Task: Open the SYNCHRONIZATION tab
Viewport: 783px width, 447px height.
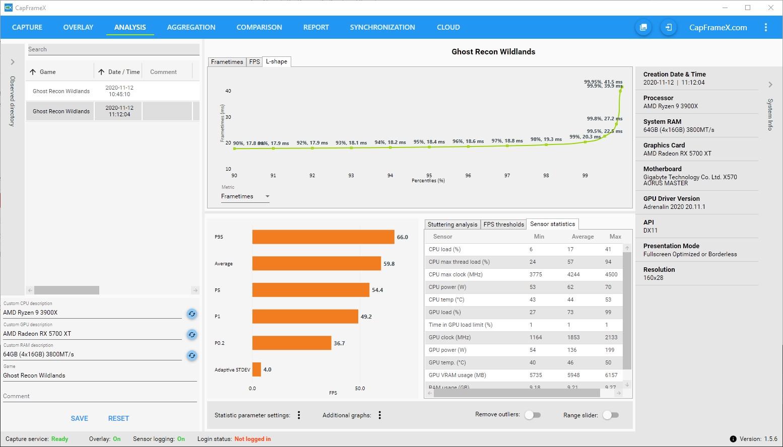Action: (382, 27)
